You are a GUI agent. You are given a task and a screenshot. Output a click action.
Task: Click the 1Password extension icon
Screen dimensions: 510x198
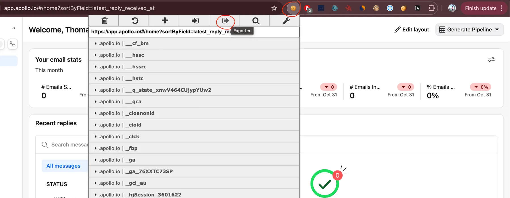click(x=390, y=8)
